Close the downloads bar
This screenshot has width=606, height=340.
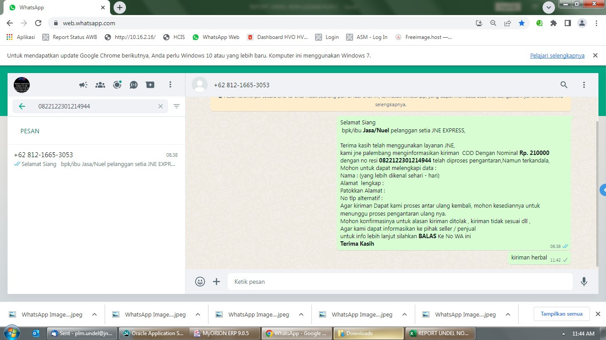pyautogui.click(x=598, y=314)
